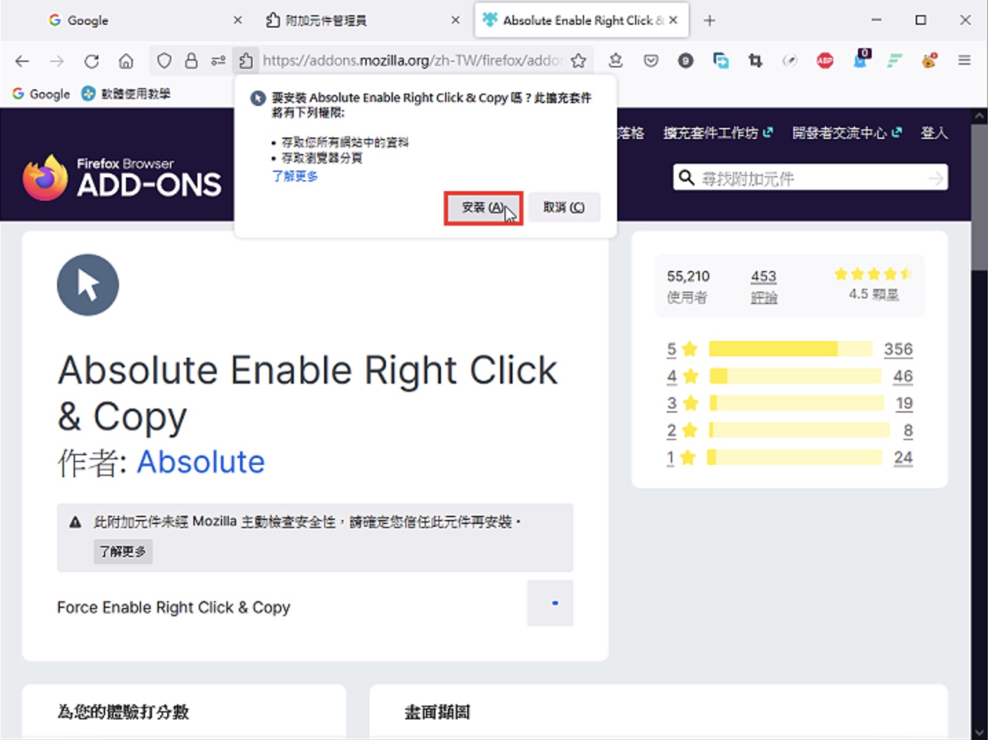988x740 pixels.
Task: Open the 擴充套件工作坊 menu link
Action: 718,133
